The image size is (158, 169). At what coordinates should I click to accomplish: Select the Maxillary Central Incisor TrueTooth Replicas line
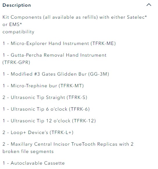pos(68,148)
